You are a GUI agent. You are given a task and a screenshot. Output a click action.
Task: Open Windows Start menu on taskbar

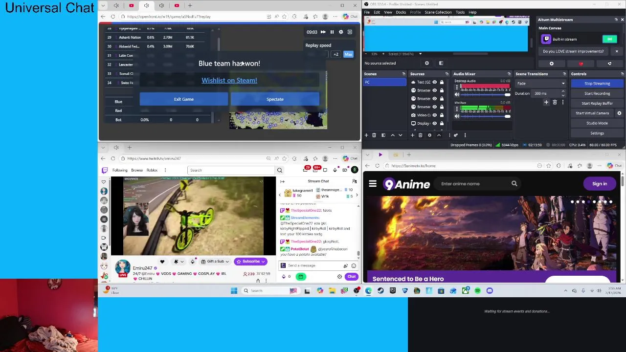click(234, 291)
